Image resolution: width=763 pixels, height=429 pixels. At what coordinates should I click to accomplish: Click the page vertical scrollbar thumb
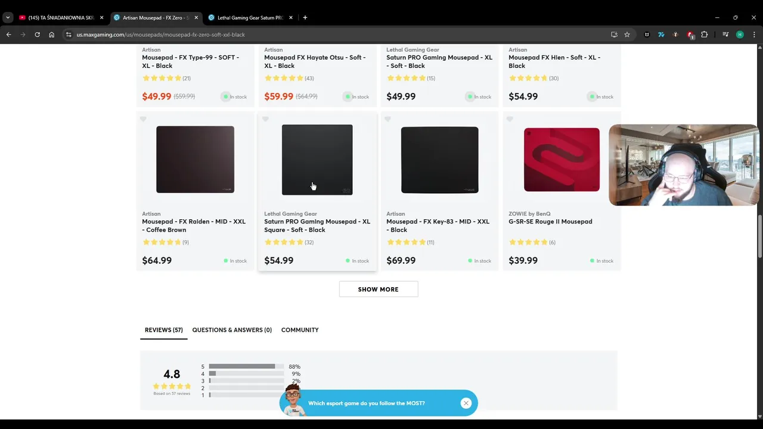[x=759, y=237]
